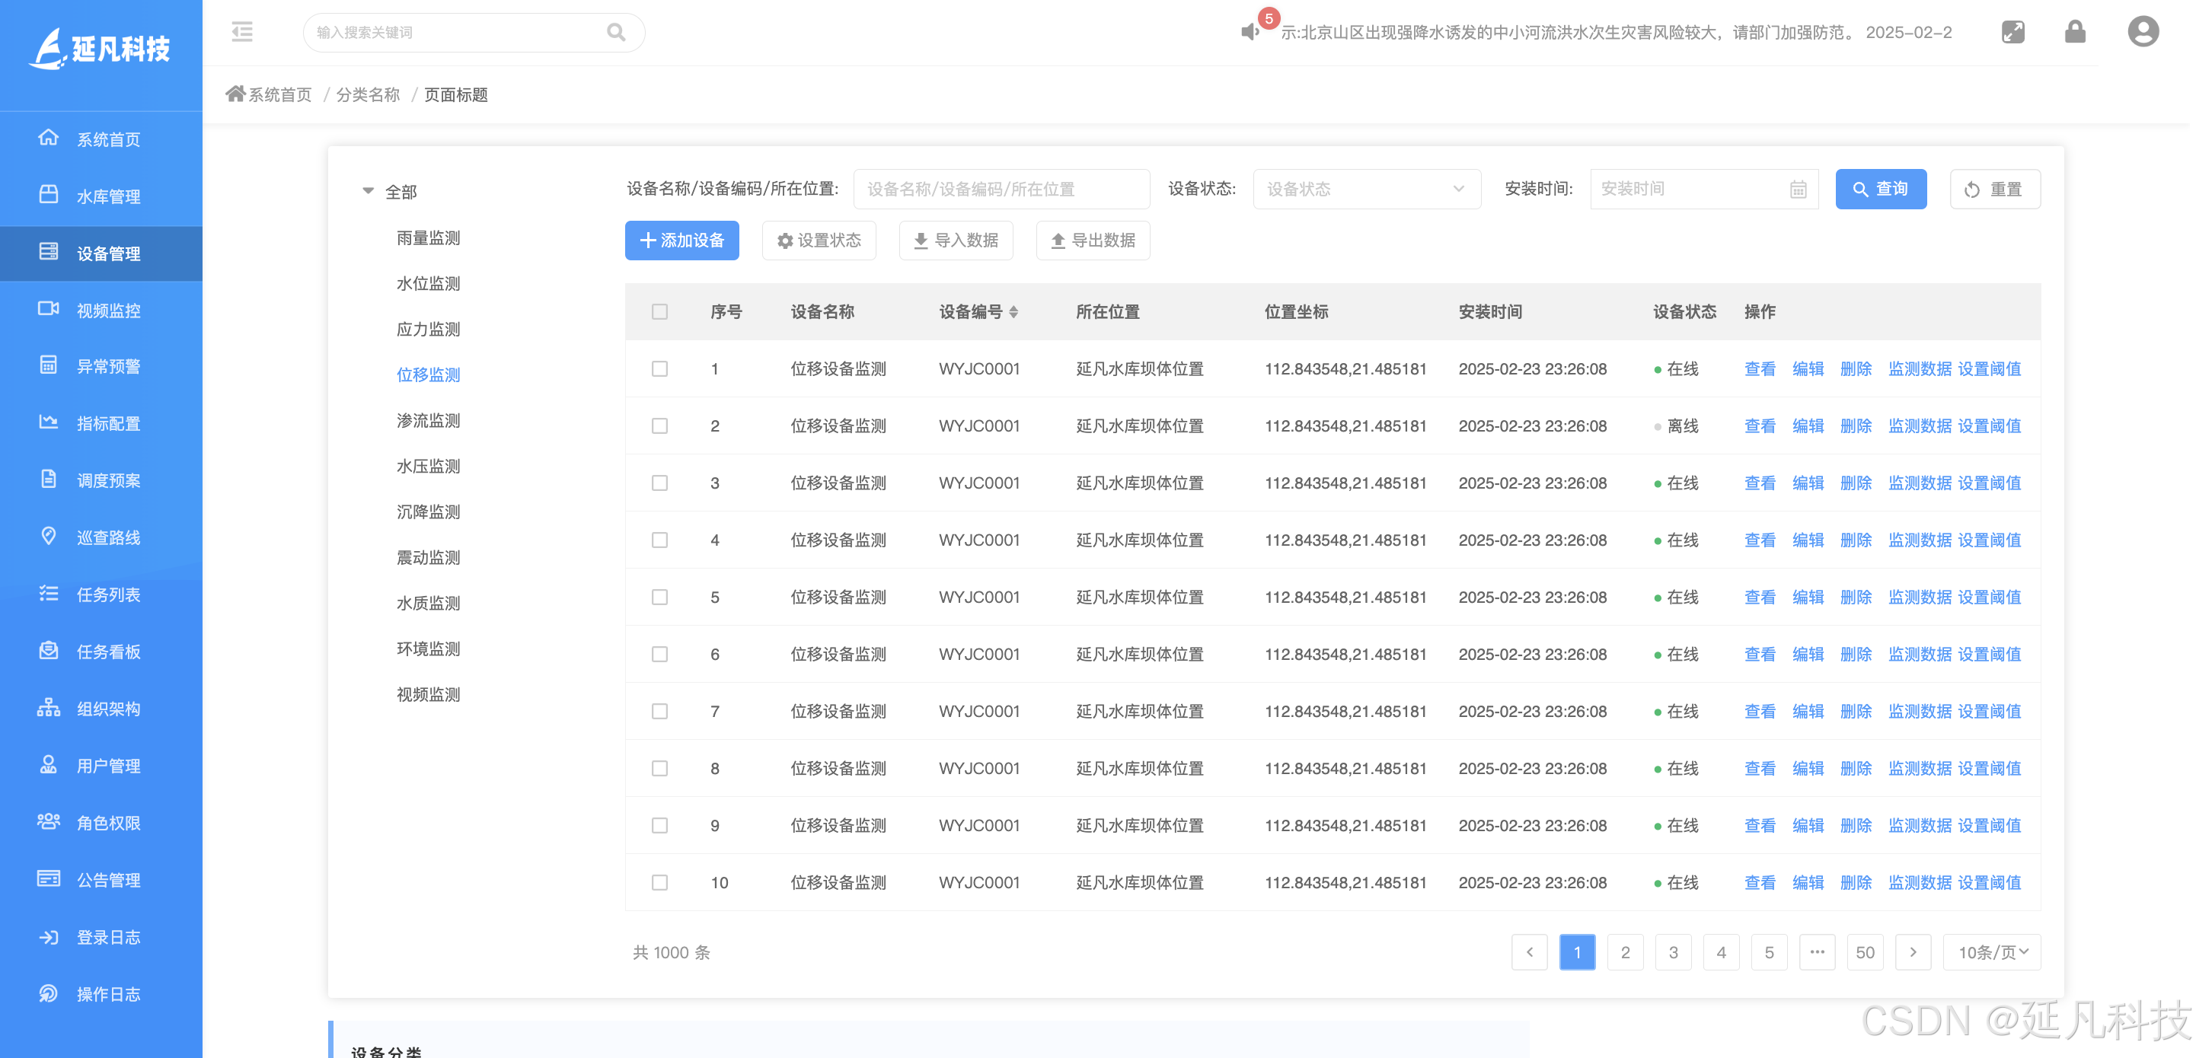2196x1058 pixels.
Task: Select 渗流监测 in the category tree
Action: (428, 420)
